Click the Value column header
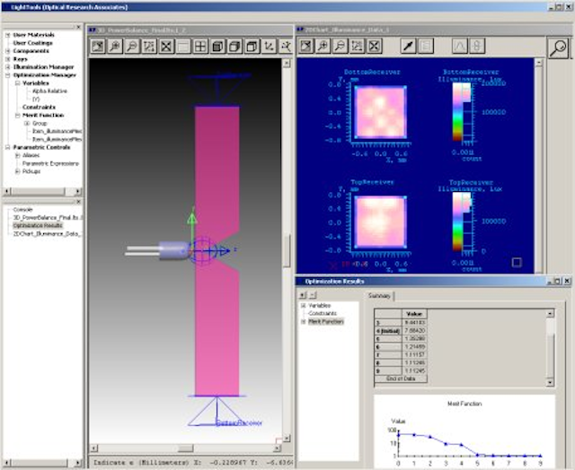The height and width of the screenshot is (470, 575). point(414,314)
